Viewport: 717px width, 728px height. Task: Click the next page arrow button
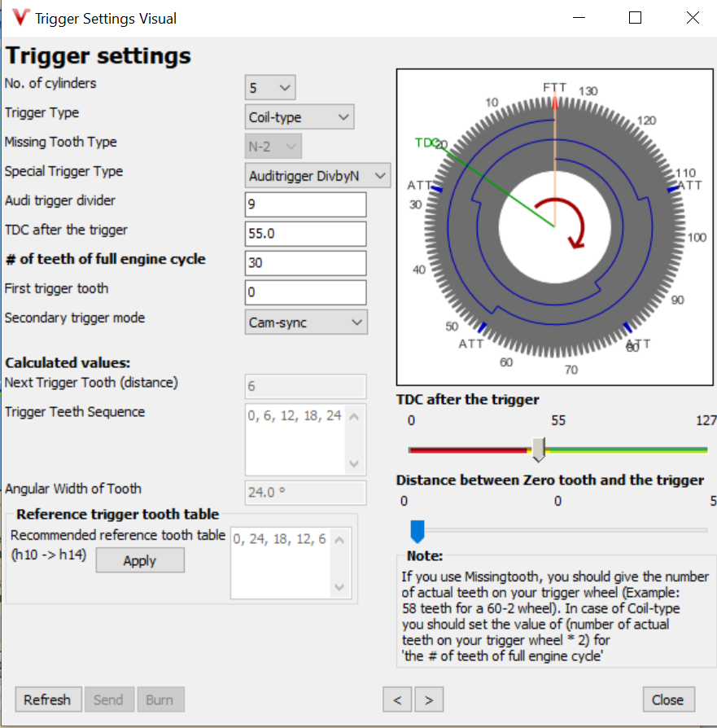[x=429, y=699]
